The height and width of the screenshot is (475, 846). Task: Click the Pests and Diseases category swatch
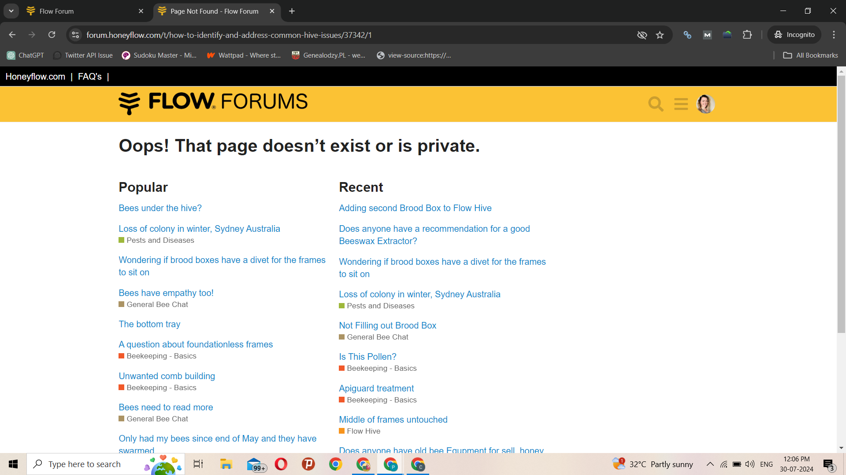pos(121,240)
